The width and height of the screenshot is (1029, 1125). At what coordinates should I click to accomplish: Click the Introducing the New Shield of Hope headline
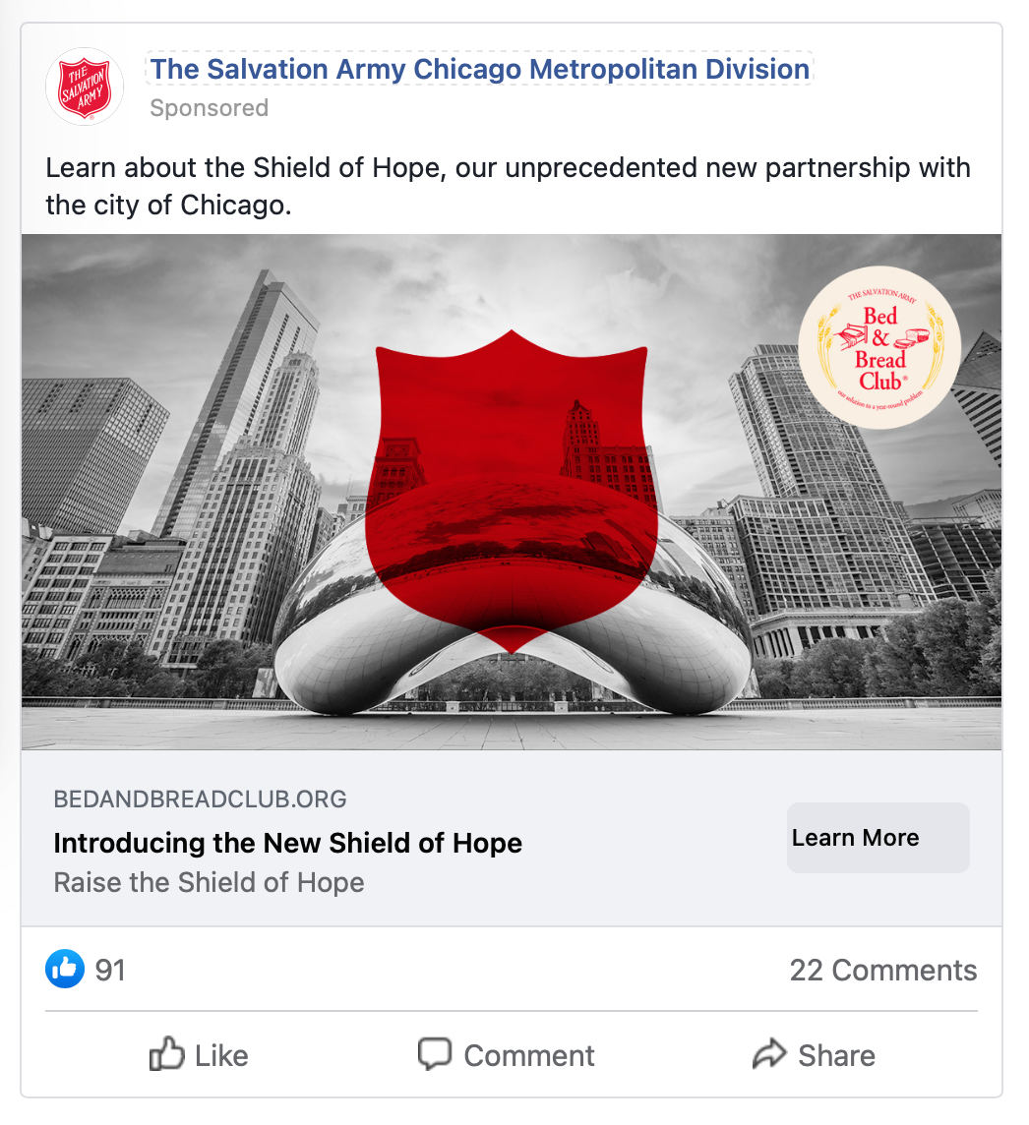288,843
